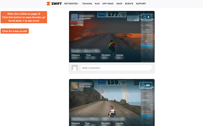Select OFF-ROAD in the navigation

[108, 3]
